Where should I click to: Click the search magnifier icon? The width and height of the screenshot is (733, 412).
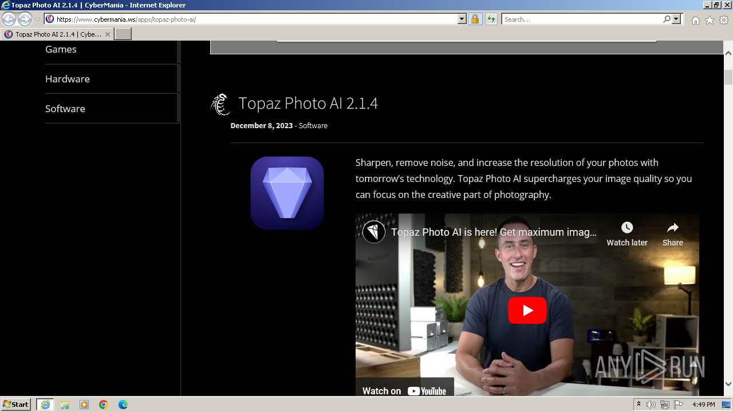667,19
